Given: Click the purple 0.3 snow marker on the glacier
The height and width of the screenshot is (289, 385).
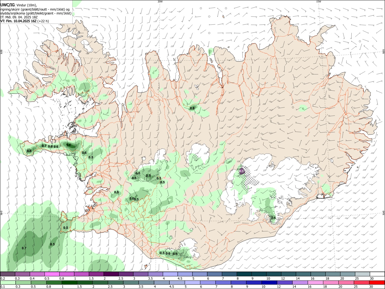Looking at the screenshot, I should click(242, 171).
